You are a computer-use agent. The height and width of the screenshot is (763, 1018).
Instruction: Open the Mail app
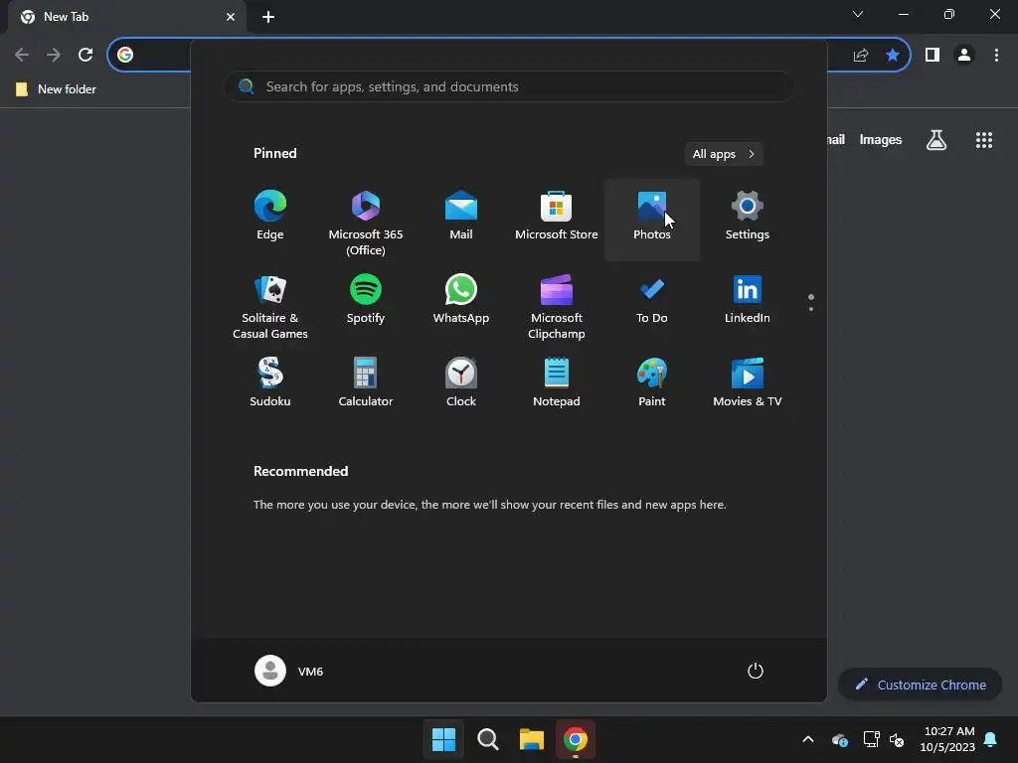pyautogui.click(x=461, y=218)
